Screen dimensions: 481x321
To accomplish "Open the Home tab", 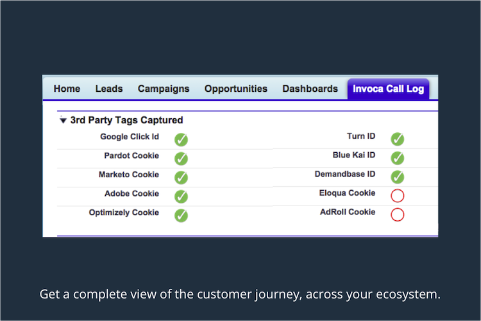I will 67,89.
